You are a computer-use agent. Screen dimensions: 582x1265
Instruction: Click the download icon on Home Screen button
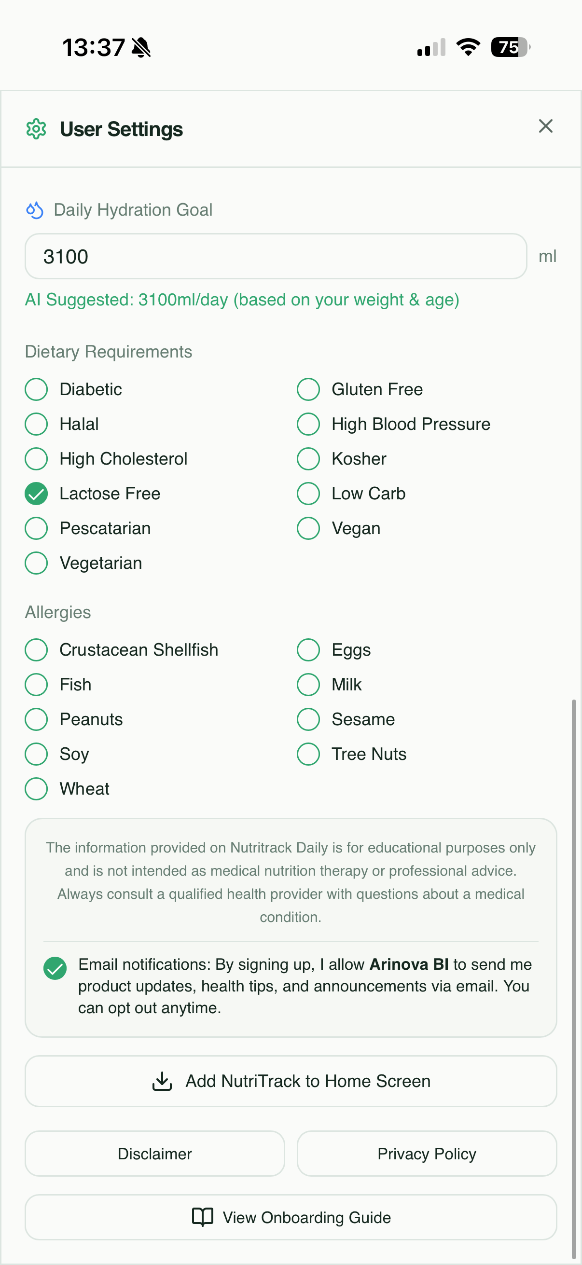coord(163,1081)
